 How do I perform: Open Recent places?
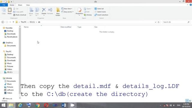coord(12,37)
